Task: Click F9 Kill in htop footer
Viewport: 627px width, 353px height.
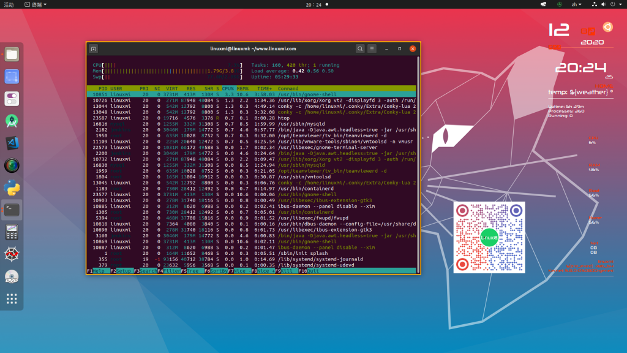Action: 287,271
